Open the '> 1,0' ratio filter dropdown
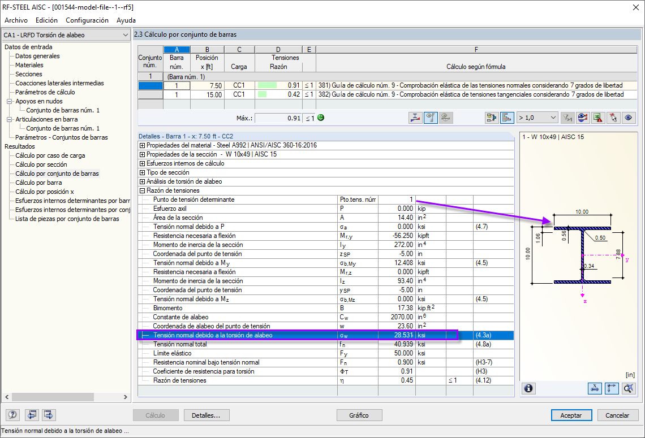The width and height of the screenshot is (645, 438). [x=537, y=118]
